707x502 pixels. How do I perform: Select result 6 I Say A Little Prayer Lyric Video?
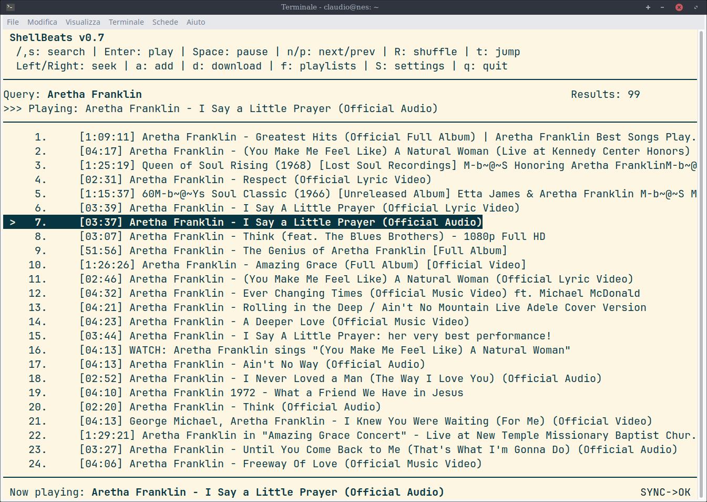click(350, 208)
